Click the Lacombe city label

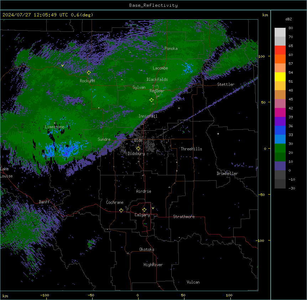coord(160,68)
